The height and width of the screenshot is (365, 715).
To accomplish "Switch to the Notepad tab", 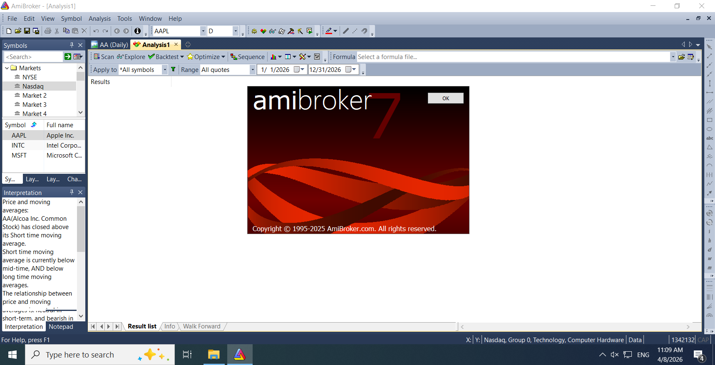I will tap(61, 327).
